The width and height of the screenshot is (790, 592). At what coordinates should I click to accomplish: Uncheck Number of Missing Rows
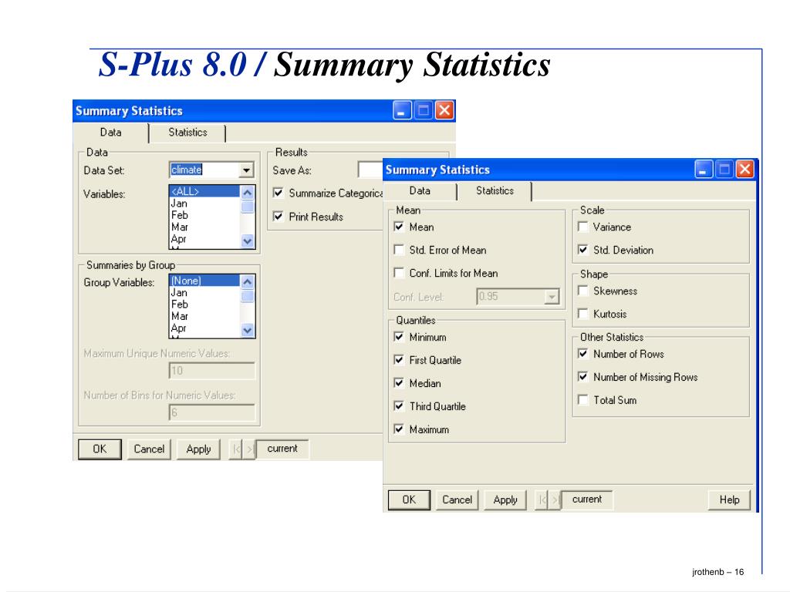click(x=583, y=376)
